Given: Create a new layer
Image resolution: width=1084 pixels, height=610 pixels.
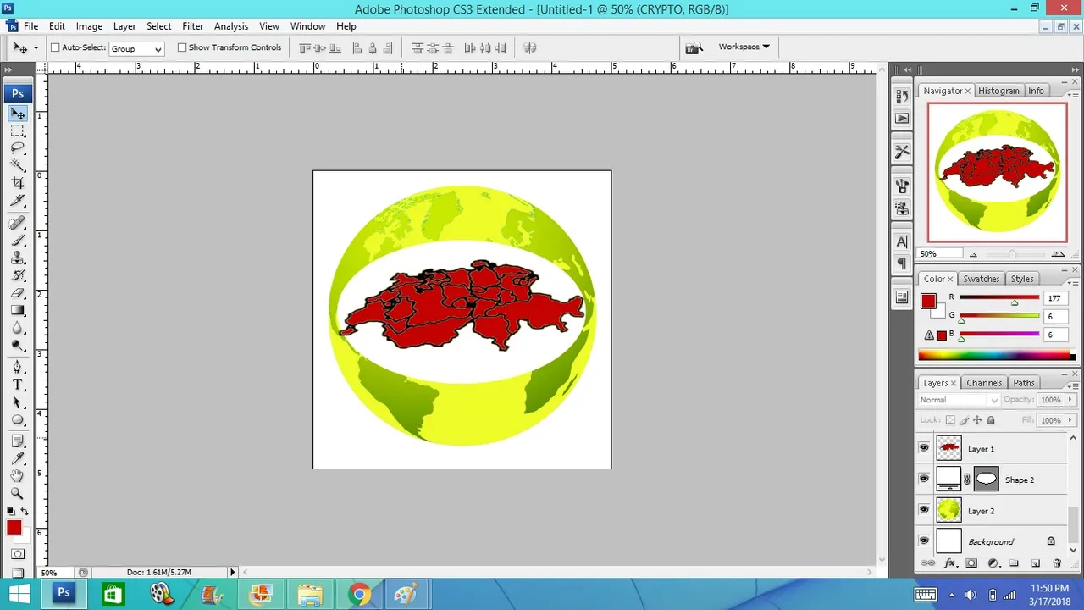Looking at the screenshot, I should [1035, 563].
